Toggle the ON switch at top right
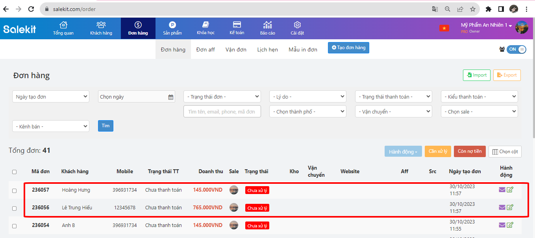The width and height of the screenshot is (535, 238). pyautogui.click(x=516, y=49)
